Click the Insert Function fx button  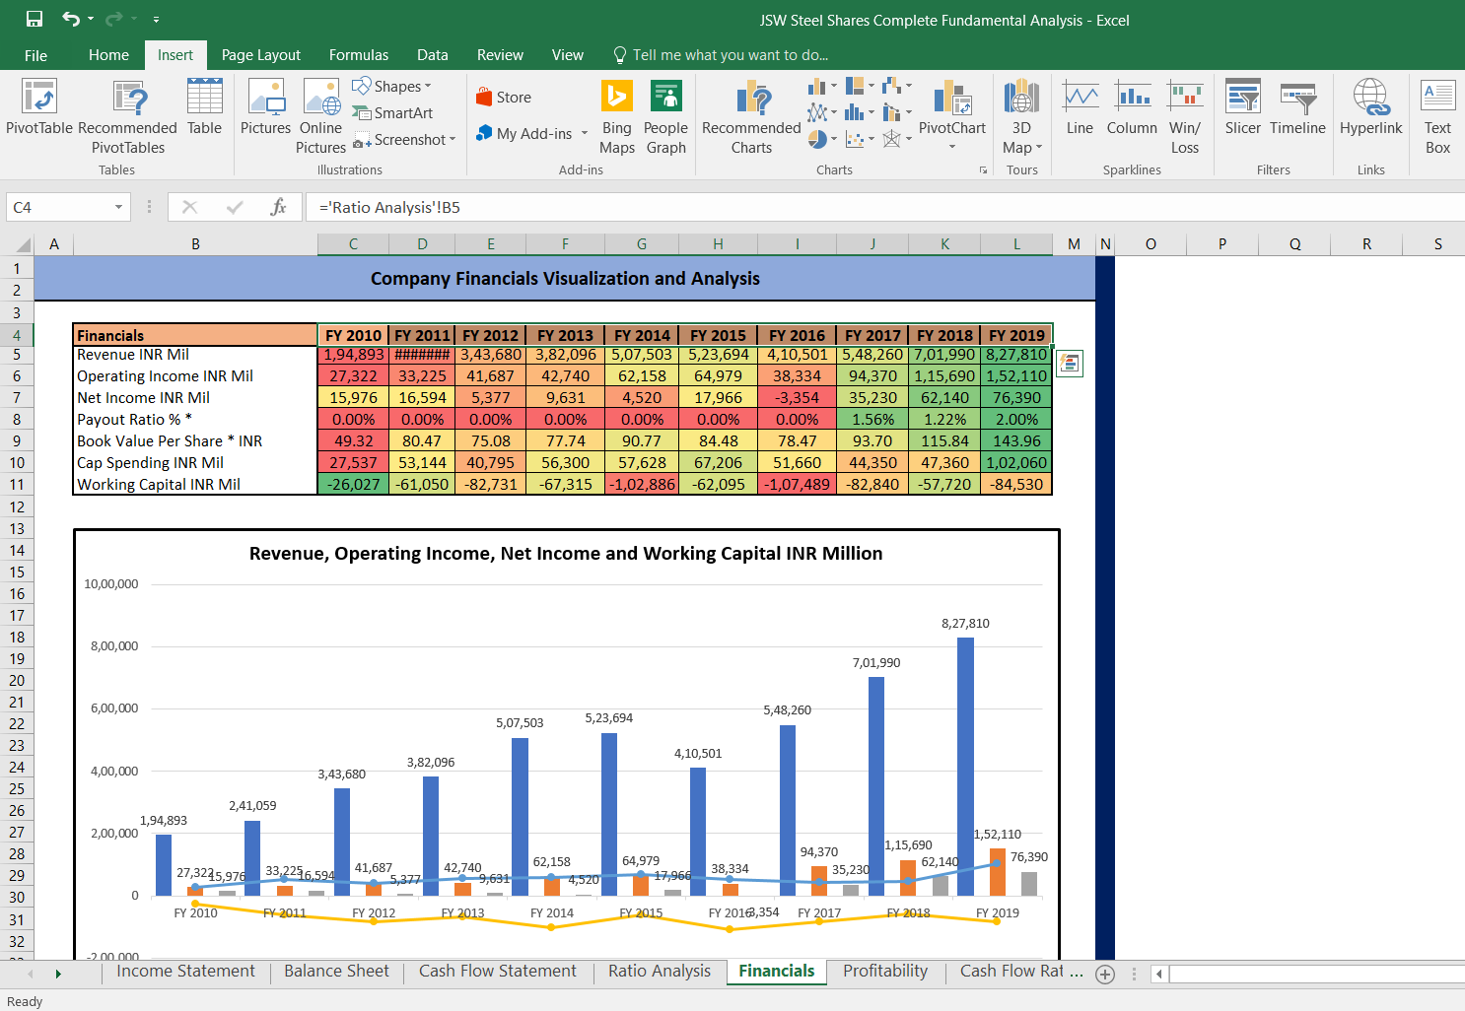tap(279, 207)
